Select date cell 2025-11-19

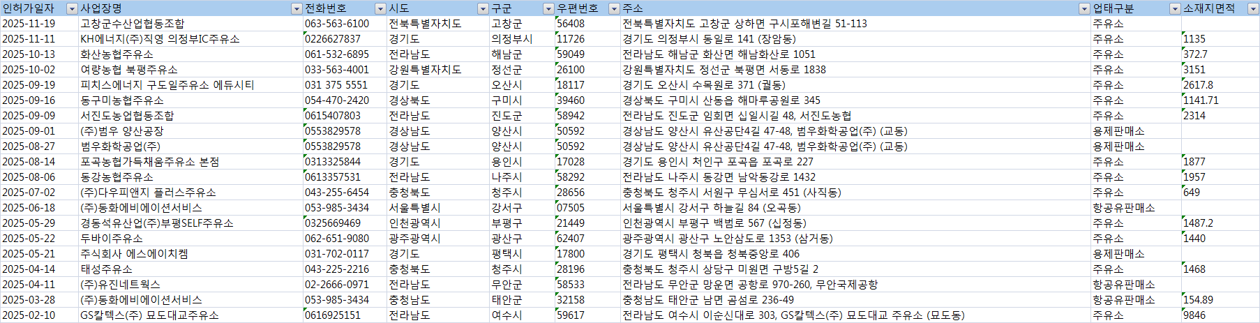point(39,24)
